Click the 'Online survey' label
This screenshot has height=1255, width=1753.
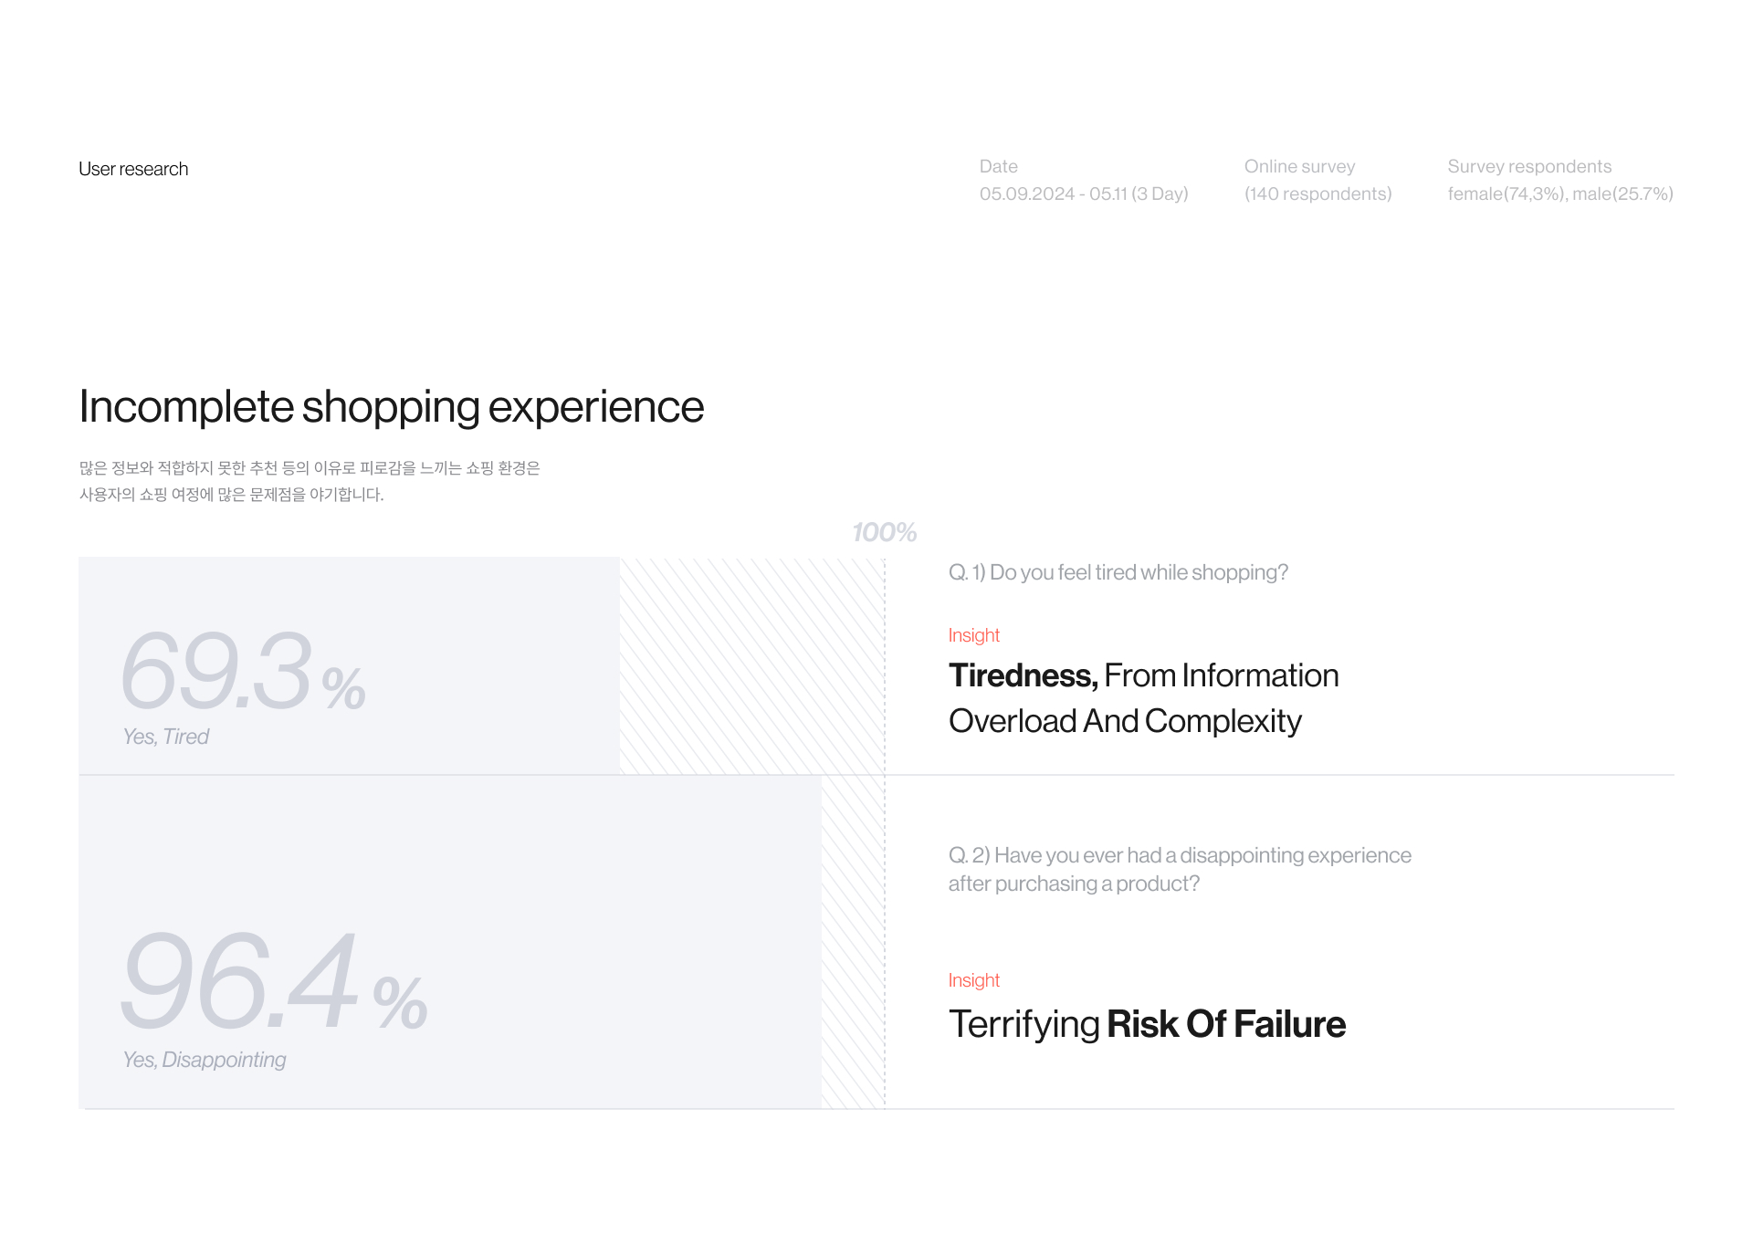pyautogui.click(x=1299, y=166)
